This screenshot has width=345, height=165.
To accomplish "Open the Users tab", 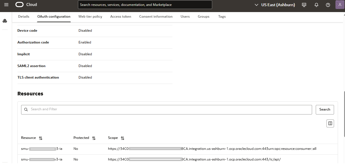I will [185, 17].
